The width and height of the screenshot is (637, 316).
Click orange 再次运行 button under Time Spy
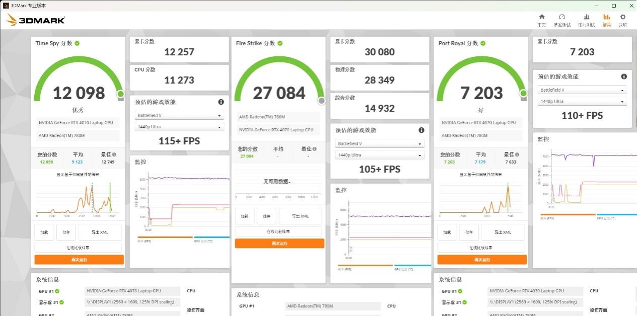click(x=79, y=260)
